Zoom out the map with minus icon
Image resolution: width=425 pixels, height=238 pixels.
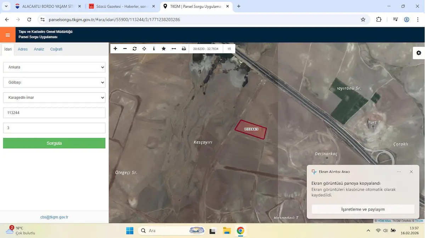tap(125, 49)
